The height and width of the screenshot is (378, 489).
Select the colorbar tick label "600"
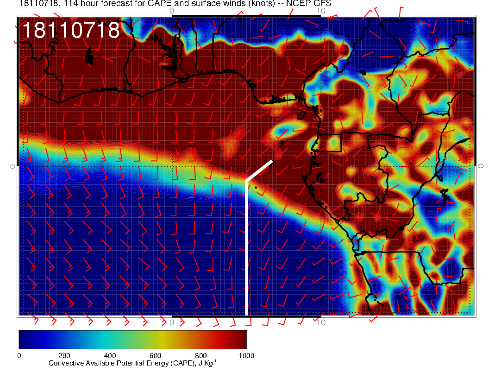pos(155,356)
